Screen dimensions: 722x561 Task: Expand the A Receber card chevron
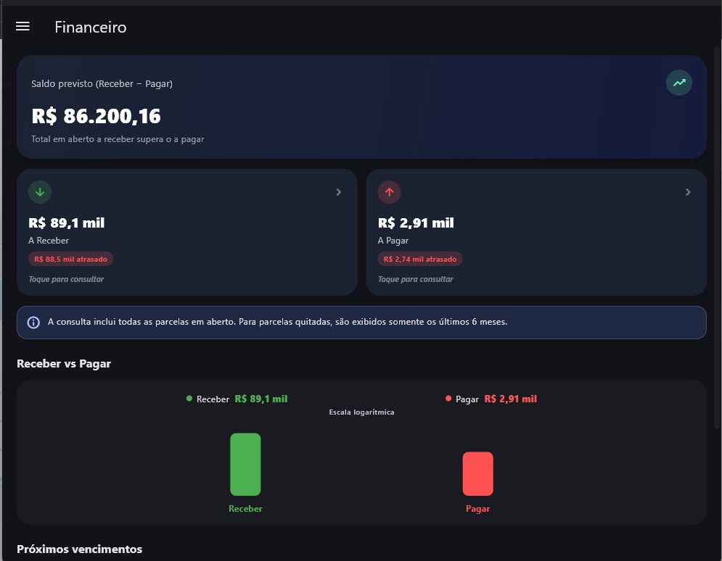(338, 192)
